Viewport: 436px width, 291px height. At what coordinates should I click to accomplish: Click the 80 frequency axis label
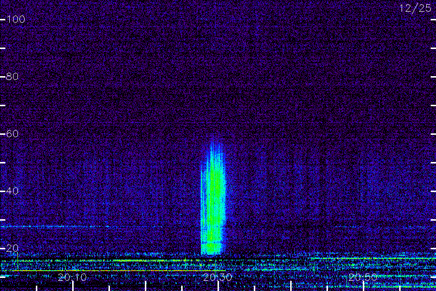(x=12, y=77)
